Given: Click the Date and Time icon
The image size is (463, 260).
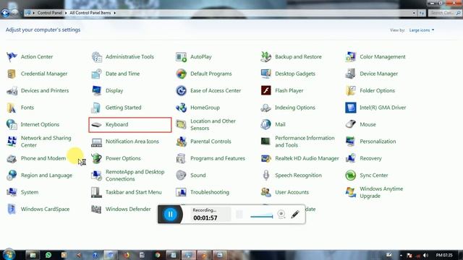Looking at the screenshot, I should 96,74.
